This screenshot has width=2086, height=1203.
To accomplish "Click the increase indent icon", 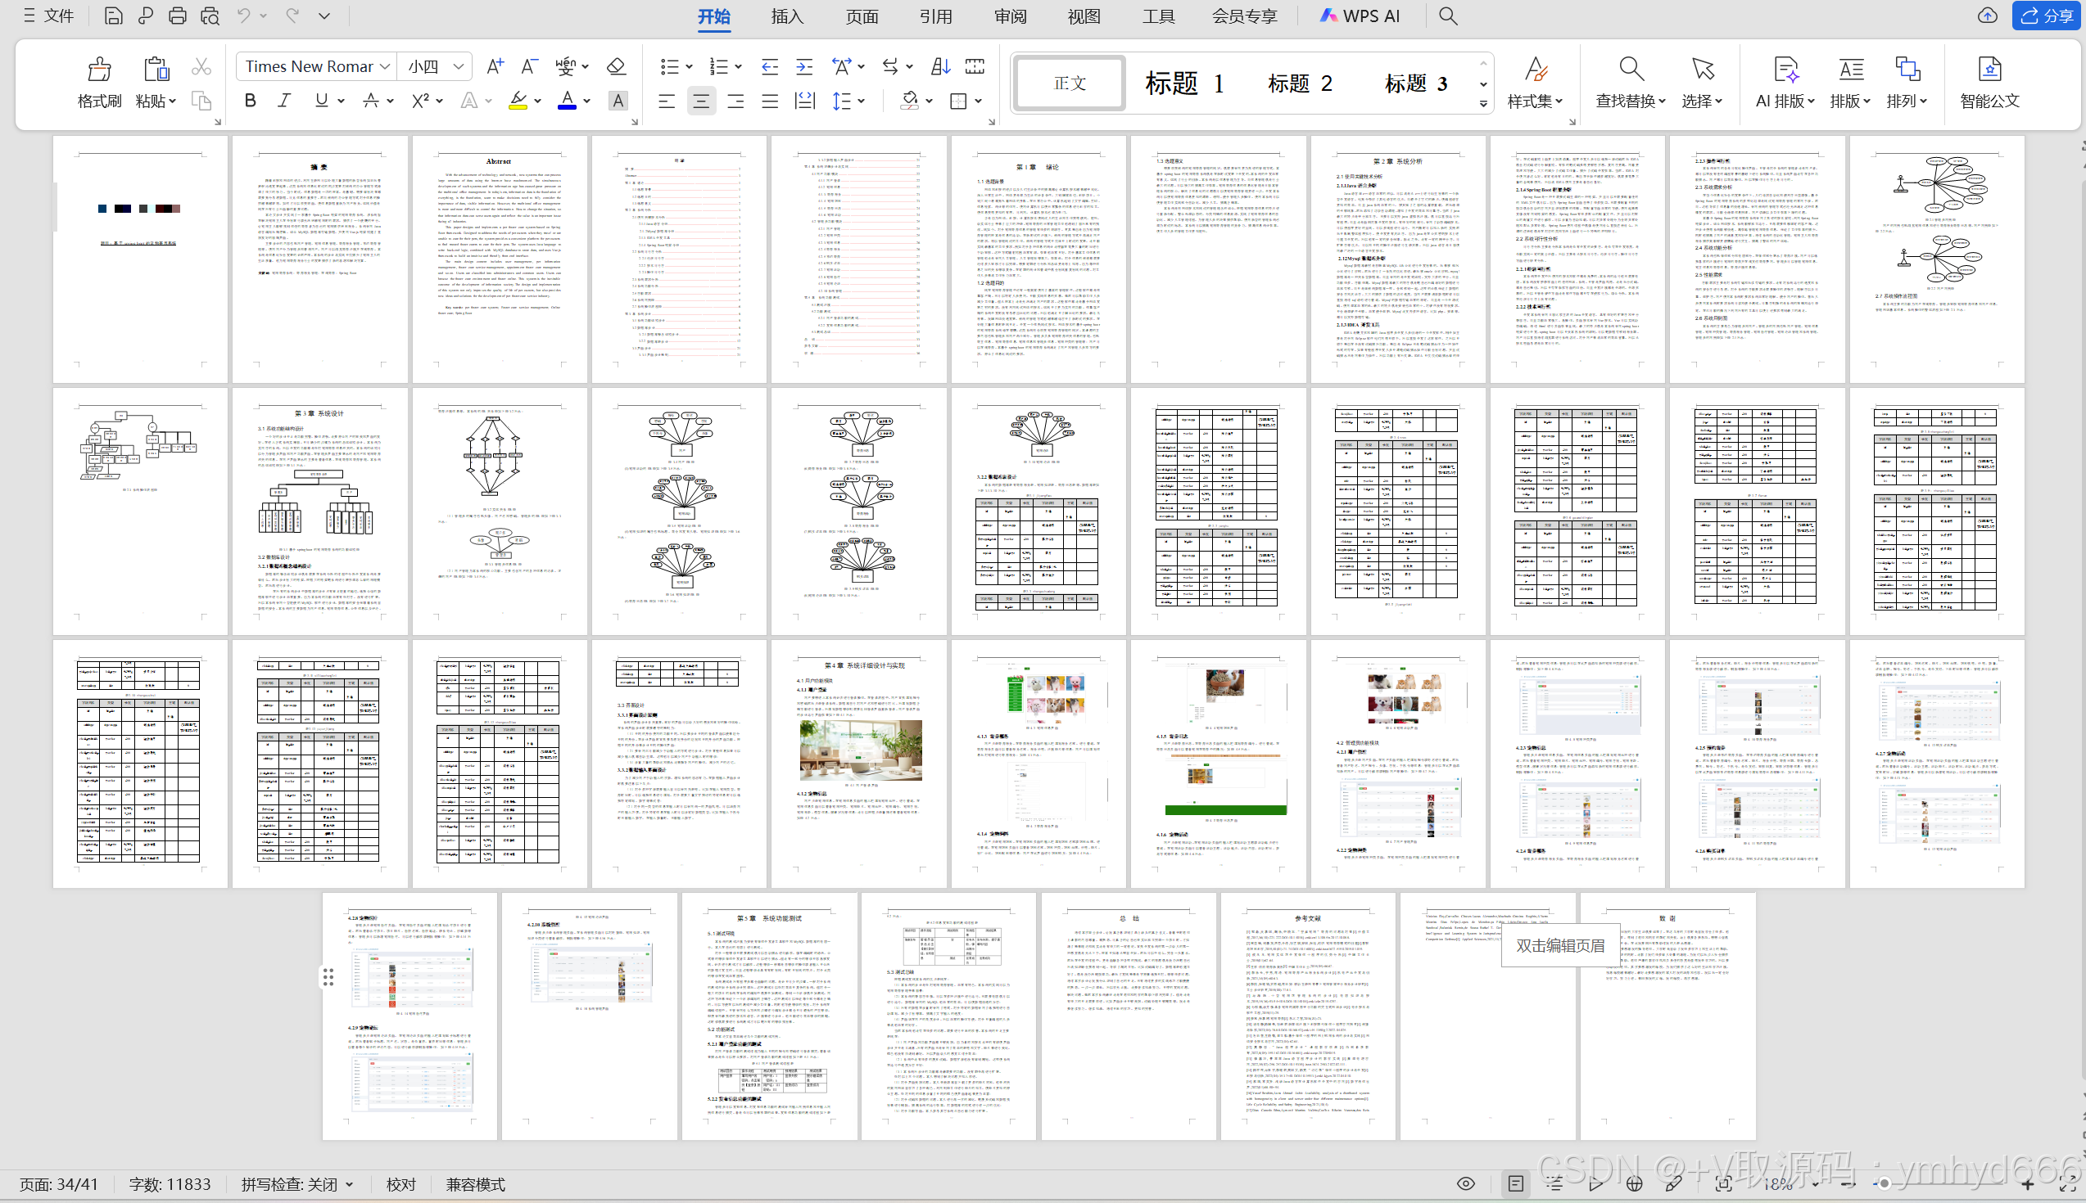I will 803,66.
